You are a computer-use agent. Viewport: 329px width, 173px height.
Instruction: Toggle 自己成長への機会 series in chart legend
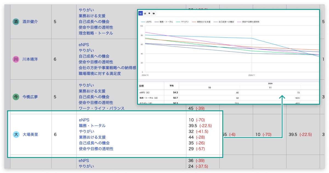pos(224,22)
